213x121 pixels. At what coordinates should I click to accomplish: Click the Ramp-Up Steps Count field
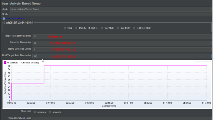(x=122, y=50)
